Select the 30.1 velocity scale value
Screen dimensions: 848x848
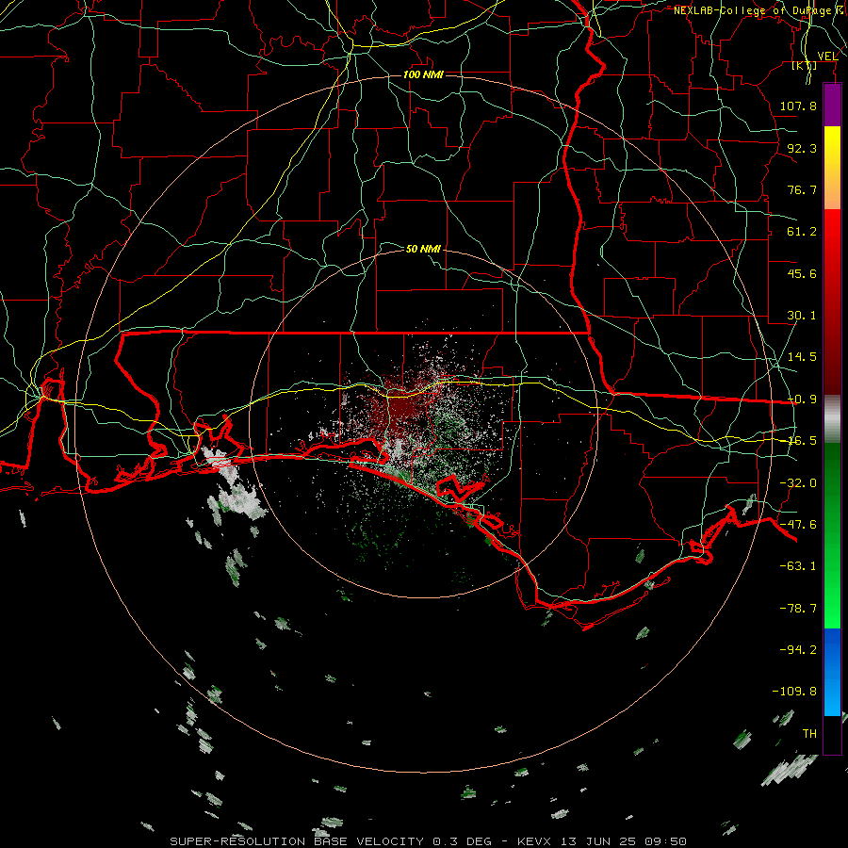click(x=802, y=316)
